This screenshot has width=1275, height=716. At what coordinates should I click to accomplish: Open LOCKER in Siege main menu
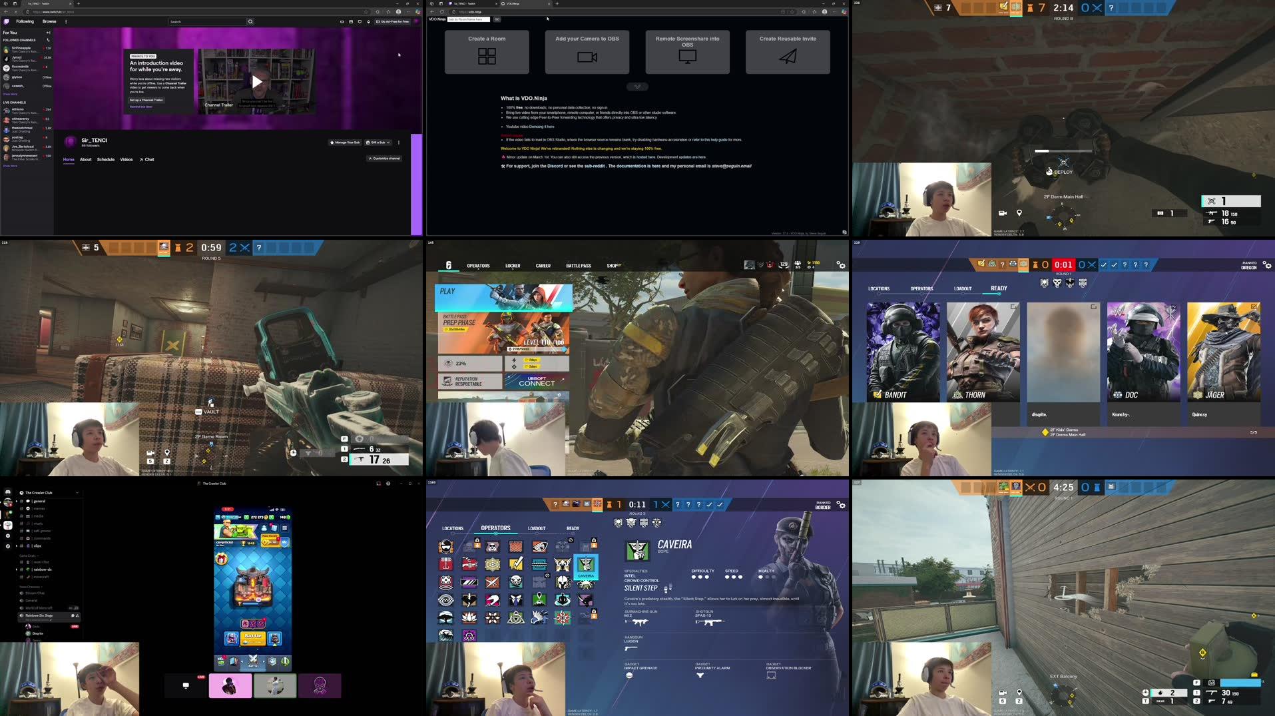point(513,266)
